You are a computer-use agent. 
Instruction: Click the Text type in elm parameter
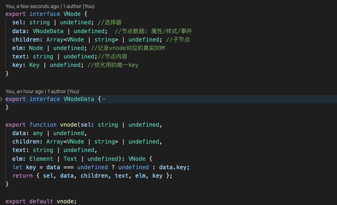click(70, 159)
